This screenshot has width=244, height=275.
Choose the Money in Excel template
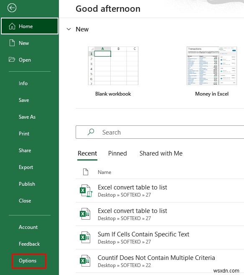pyautogui.click(x=212, y=72)
